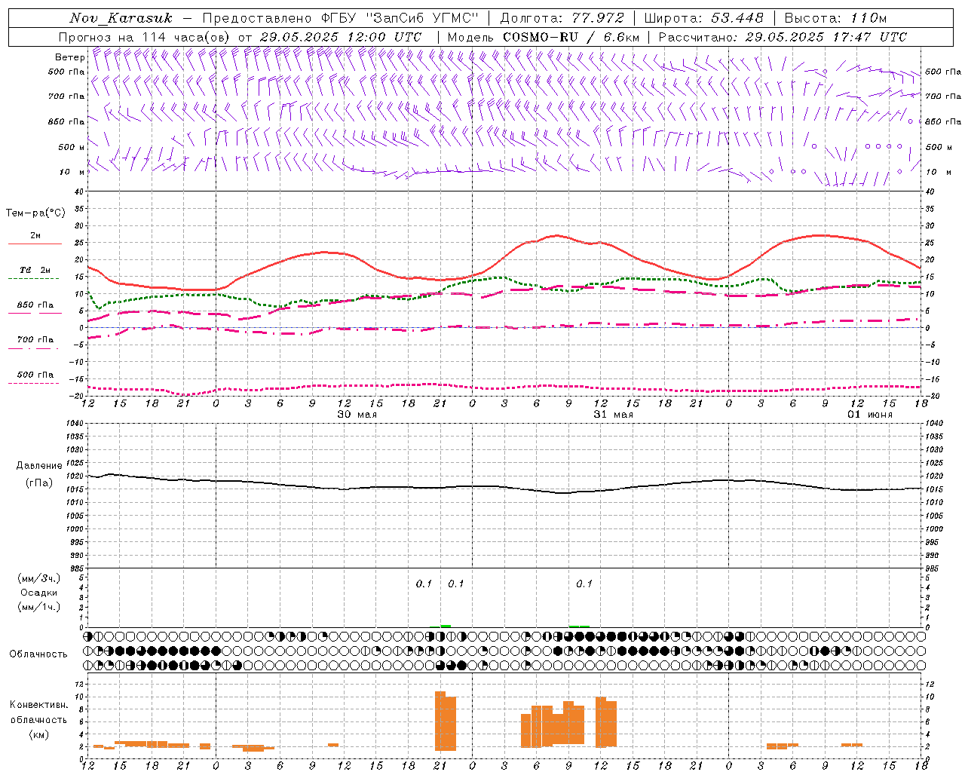Click the 01 июня date label
965x772 pixels.
tap(870, 415)
